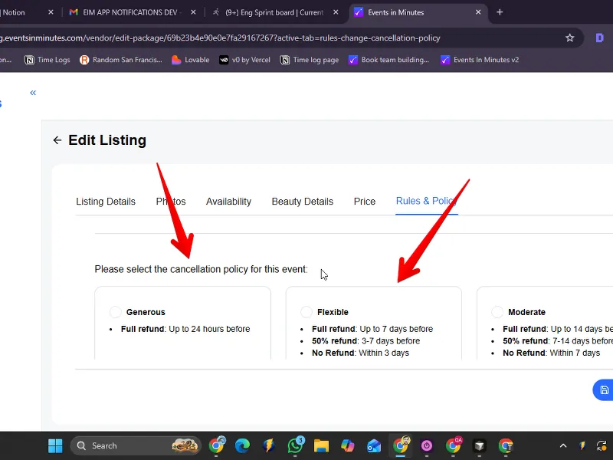Click the back arrow beside Edit Listing
613x460 pixels.
[x=57, y=140]
